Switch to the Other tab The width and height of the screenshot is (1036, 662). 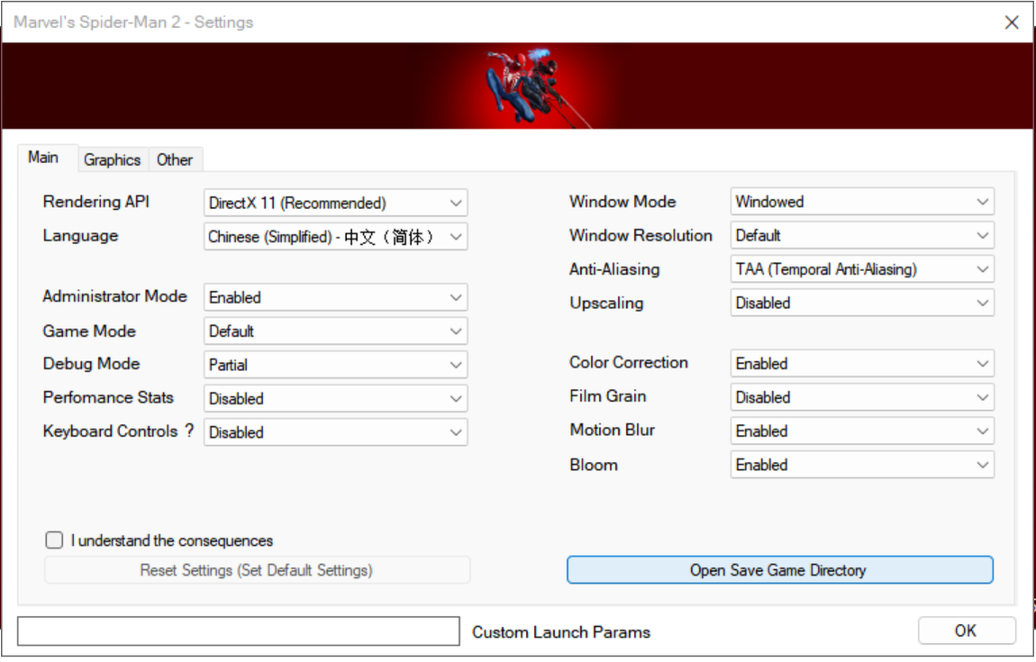click(175, 160)
